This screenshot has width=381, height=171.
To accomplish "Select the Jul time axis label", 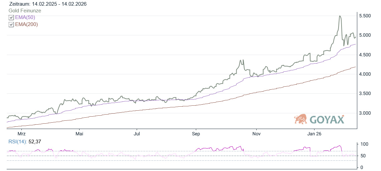I will 137,134.
